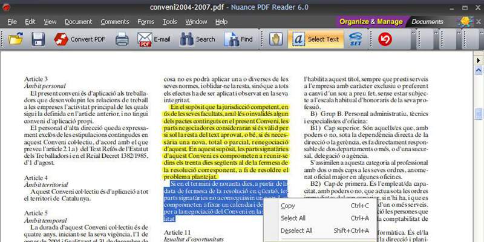Click the 'Àmbit territorial' subtitle
The height and width of the screenshot is (242, 484).
click(46, 185)
